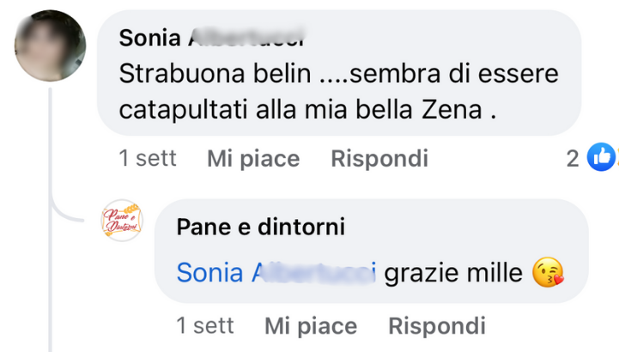
Task: Click the blue Sonia mention in the reply
Action: coord(276,273)
